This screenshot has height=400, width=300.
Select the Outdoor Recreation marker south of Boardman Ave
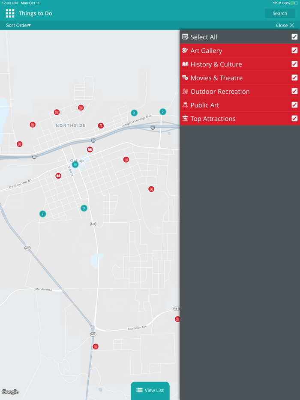coord(95,346)
